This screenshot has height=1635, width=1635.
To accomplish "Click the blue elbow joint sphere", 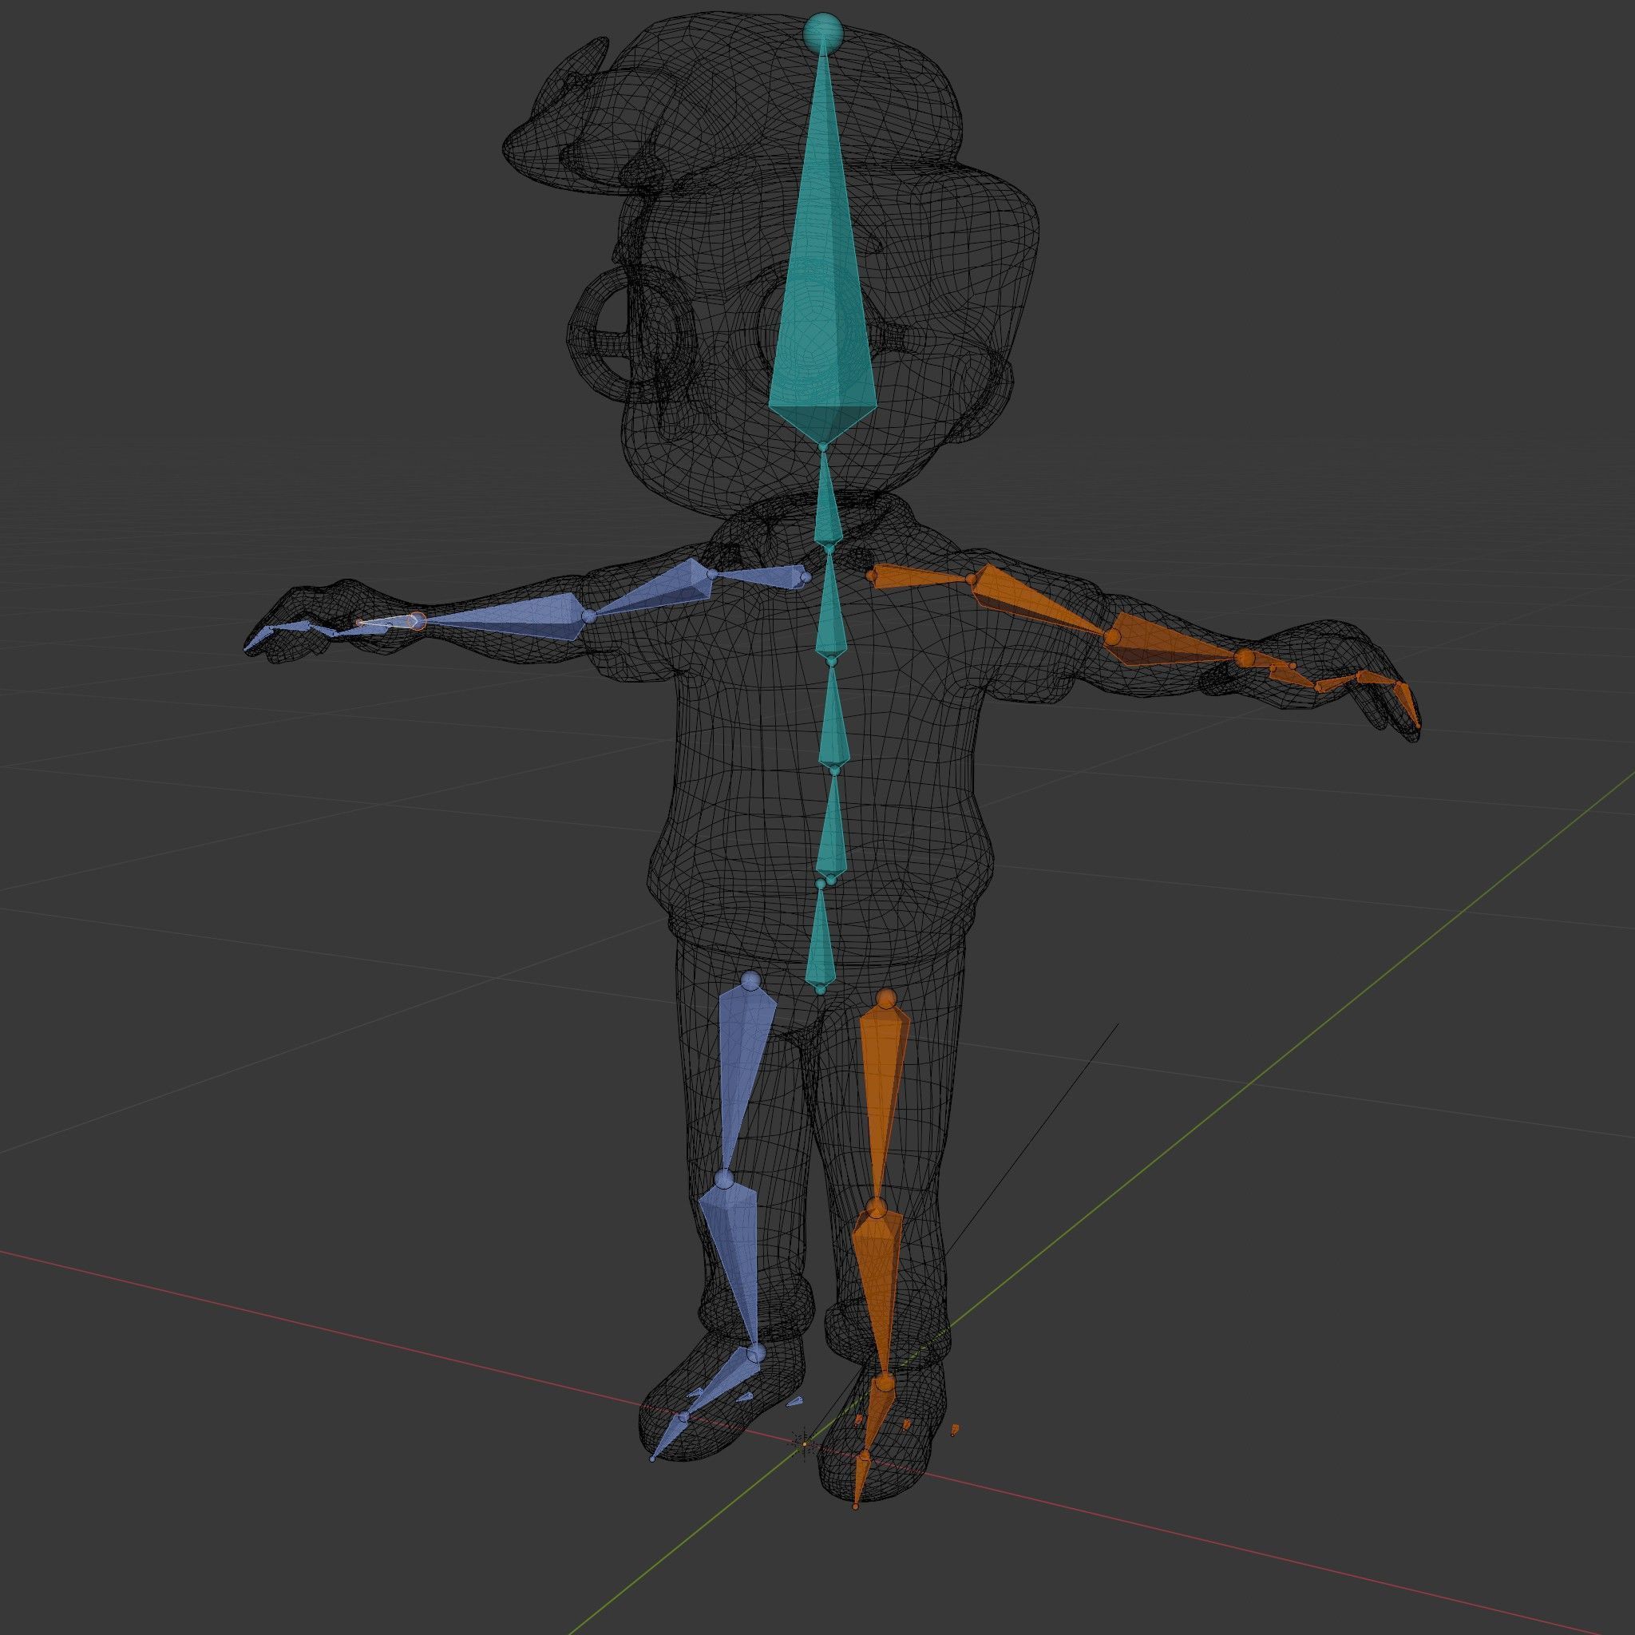I will 589,616.
